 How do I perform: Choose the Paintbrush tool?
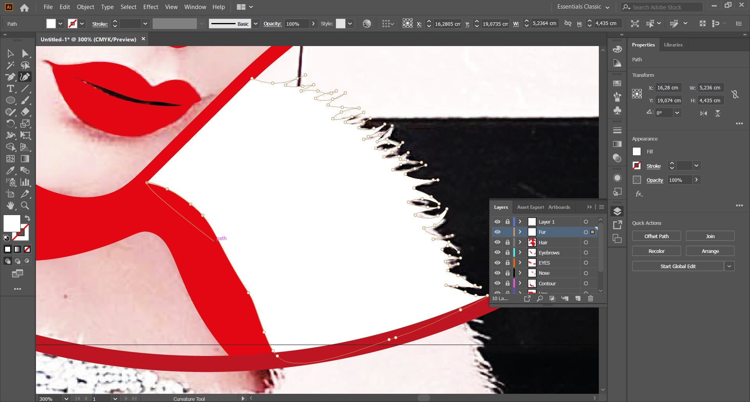click(25, 100)
